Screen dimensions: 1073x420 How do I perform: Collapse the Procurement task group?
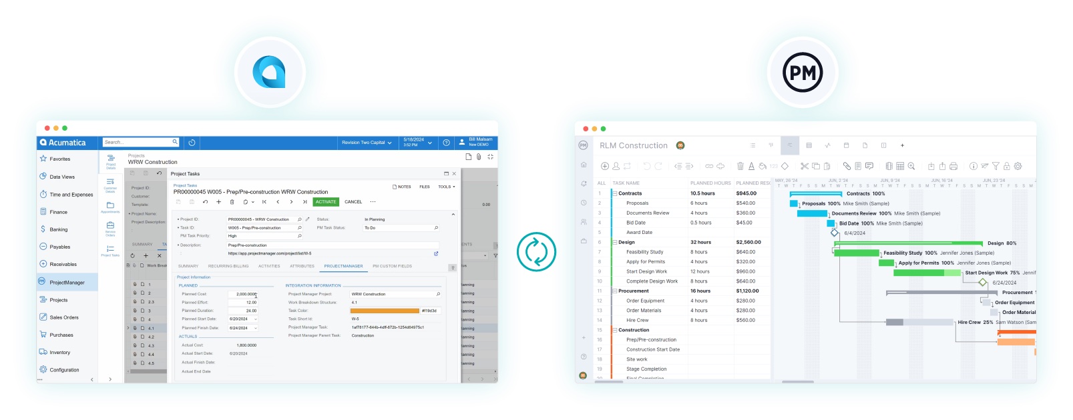pos(615,291)
